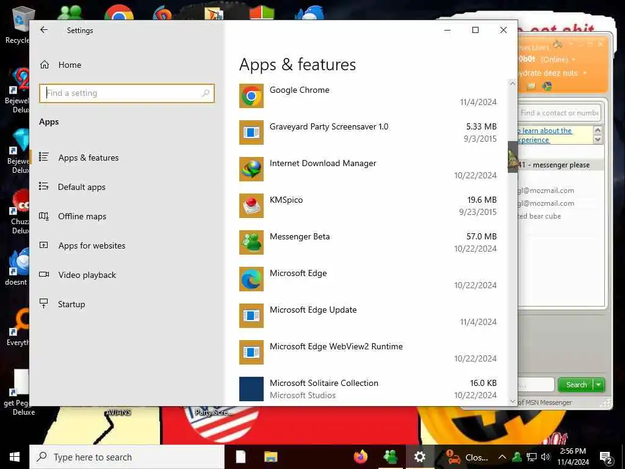Go back using the Settings back arrow

tap(44, 30)
